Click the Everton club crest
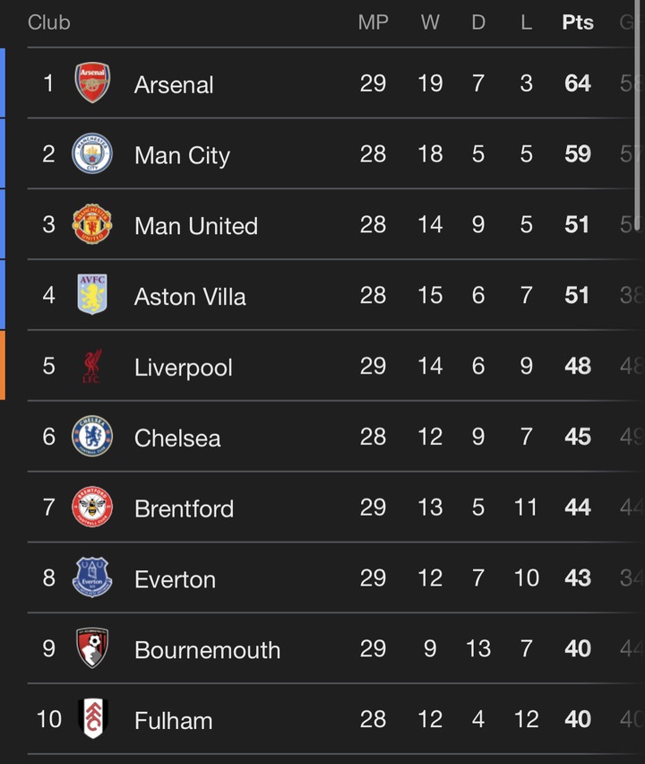Screen dimensions: 645x764 [92, 578]
